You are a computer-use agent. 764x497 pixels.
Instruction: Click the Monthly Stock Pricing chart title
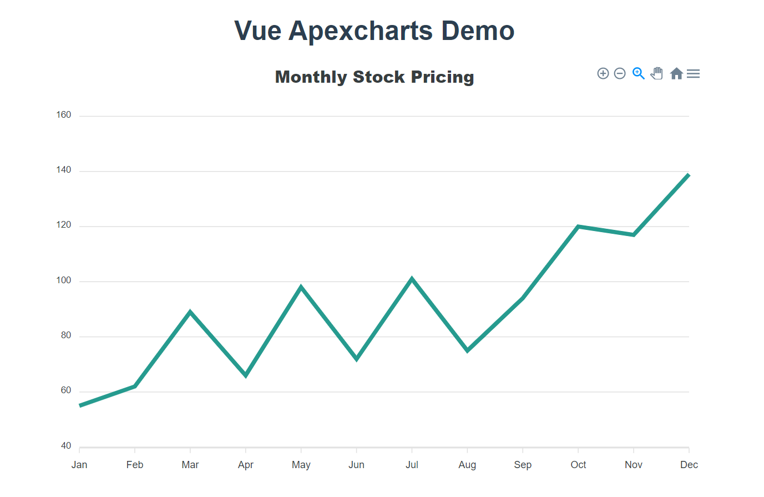pos(375,77)
